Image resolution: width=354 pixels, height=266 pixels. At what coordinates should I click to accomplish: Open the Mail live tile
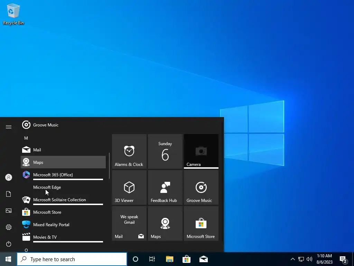pyautogui.click(x=129, y=223)
